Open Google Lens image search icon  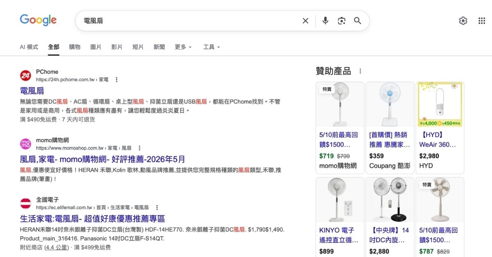pyautogui.click(x=342, y=20)
